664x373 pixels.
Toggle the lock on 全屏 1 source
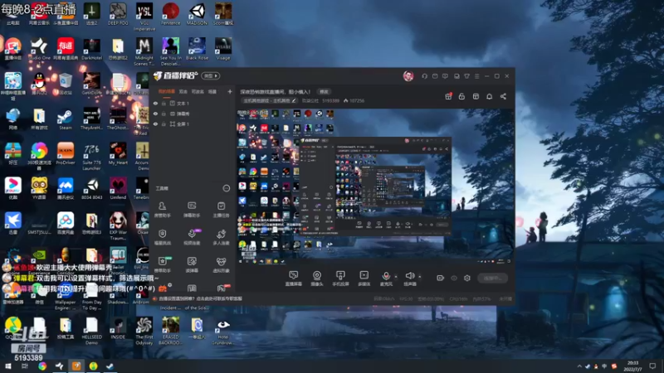point(164,124)
